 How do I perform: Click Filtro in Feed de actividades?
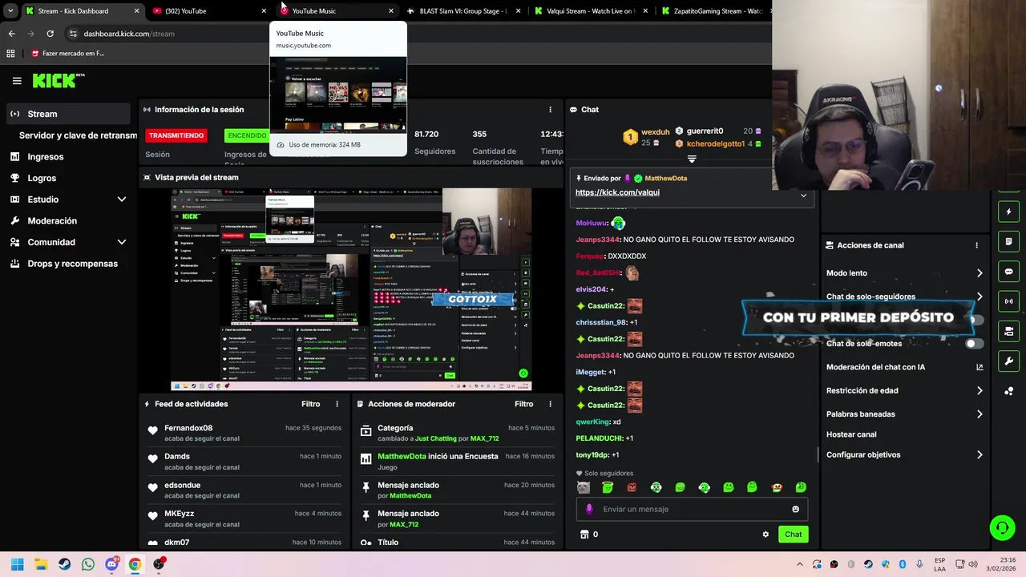(x=310, y=404)
